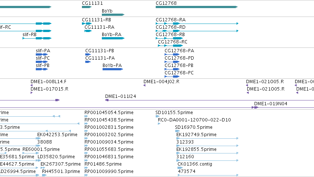
Task: Open the CG11131-RB transcript label
Action: click(x=96, y=20)
